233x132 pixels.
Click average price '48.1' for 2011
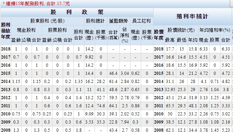coord(193,106)
